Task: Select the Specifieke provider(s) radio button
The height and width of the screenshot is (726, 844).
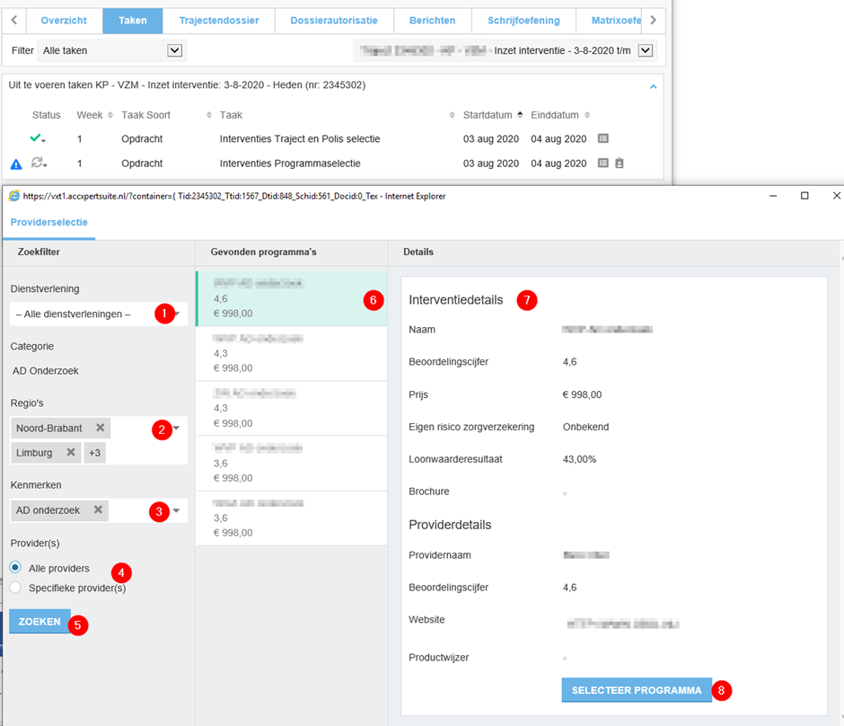Action: pyautogui.click(x=15, y=588)
